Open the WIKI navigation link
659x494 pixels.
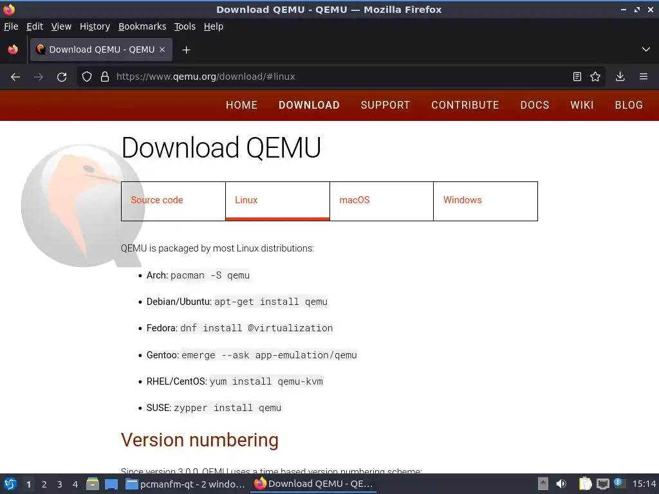(x=582, y=105)
